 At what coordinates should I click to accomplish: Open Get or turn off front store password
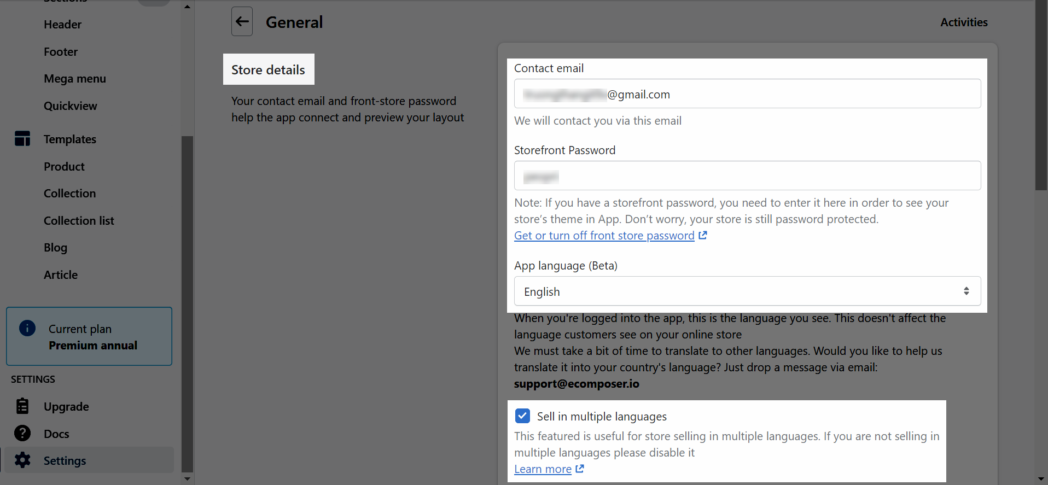pyautogui.click(x=604, y=236)
